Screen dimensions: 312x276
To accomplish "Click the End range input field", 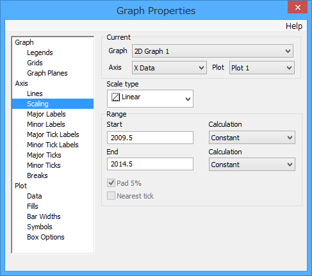I will pos(150,164).
